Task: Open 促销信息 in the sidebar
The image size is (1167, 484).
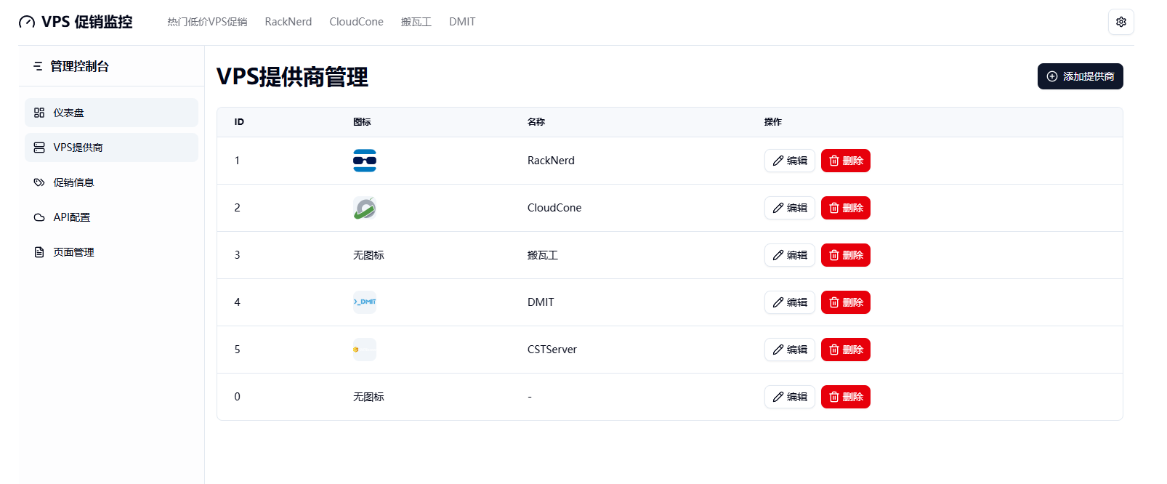Action: (111, 182)
